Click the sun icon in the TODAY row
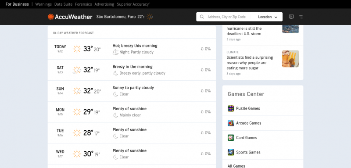Image resolution: width=351 pixels, height=168 pixels. (x=77, y=49)
